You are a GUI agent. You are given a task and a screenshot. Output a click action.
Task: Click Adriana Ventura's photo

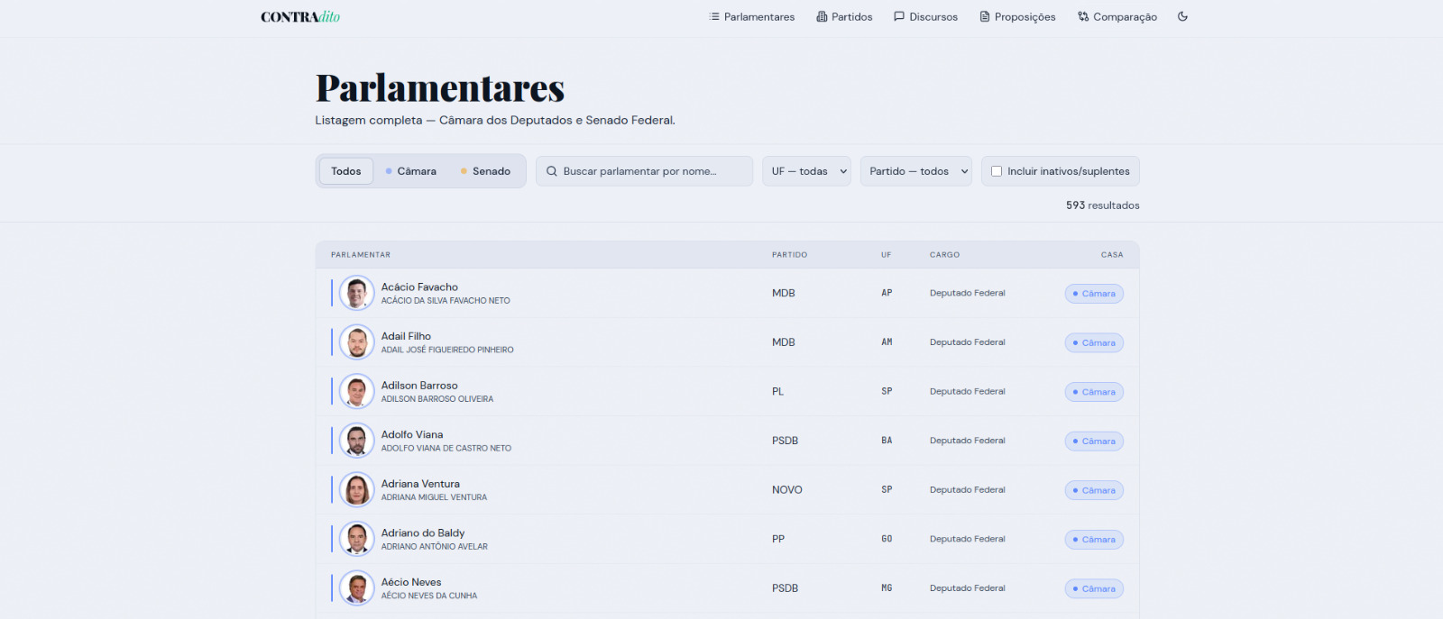(x=357, y=490)
